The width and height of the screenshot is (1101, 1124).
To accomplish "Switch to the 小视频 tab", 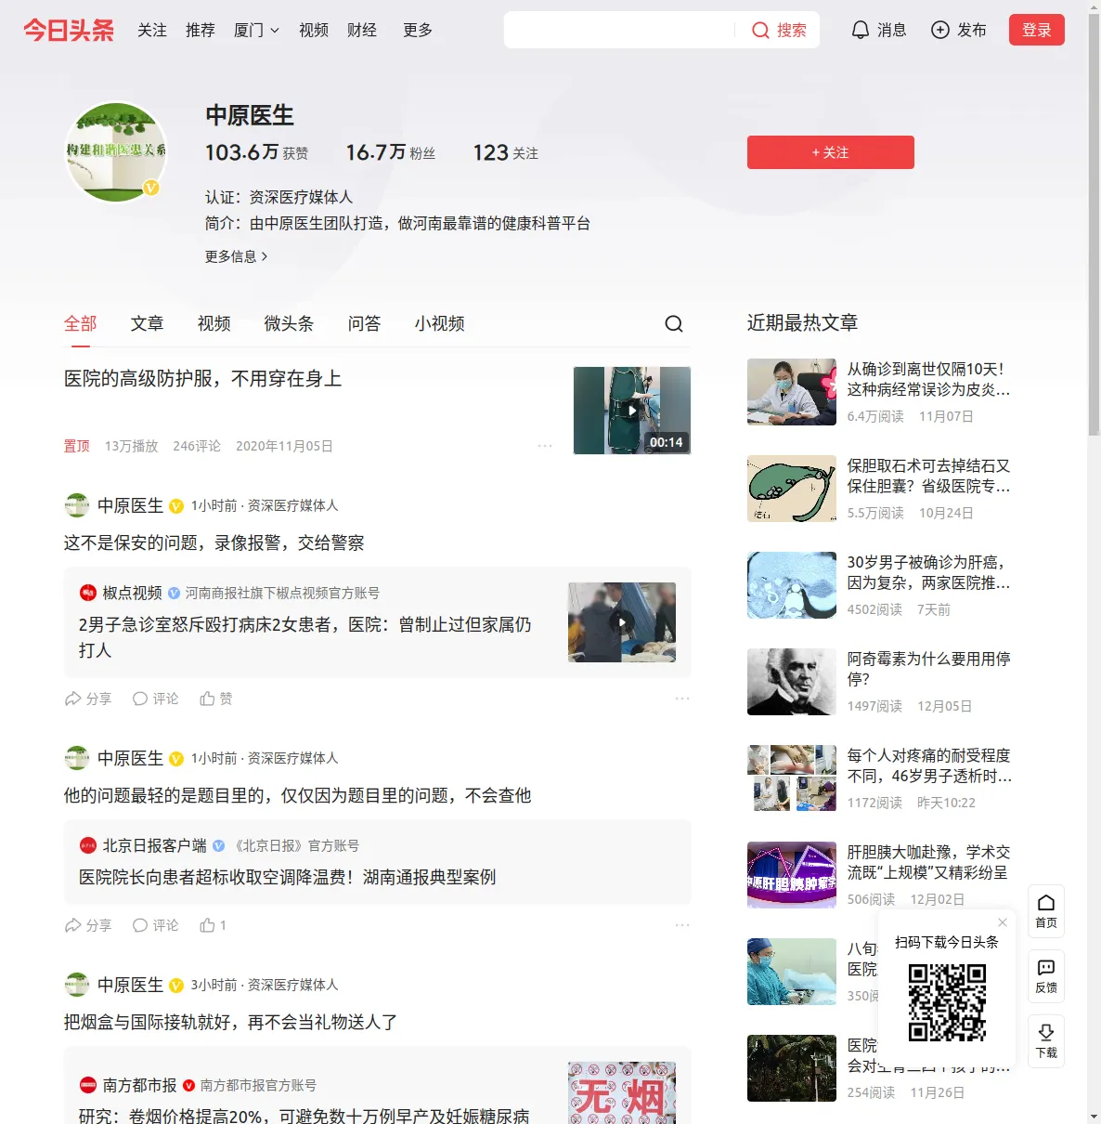I will [x=439, y=323].
